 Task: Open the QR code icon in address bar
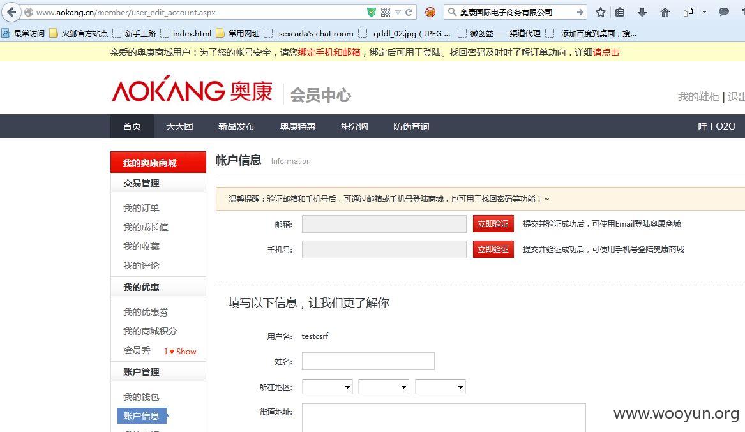(386, 12)
